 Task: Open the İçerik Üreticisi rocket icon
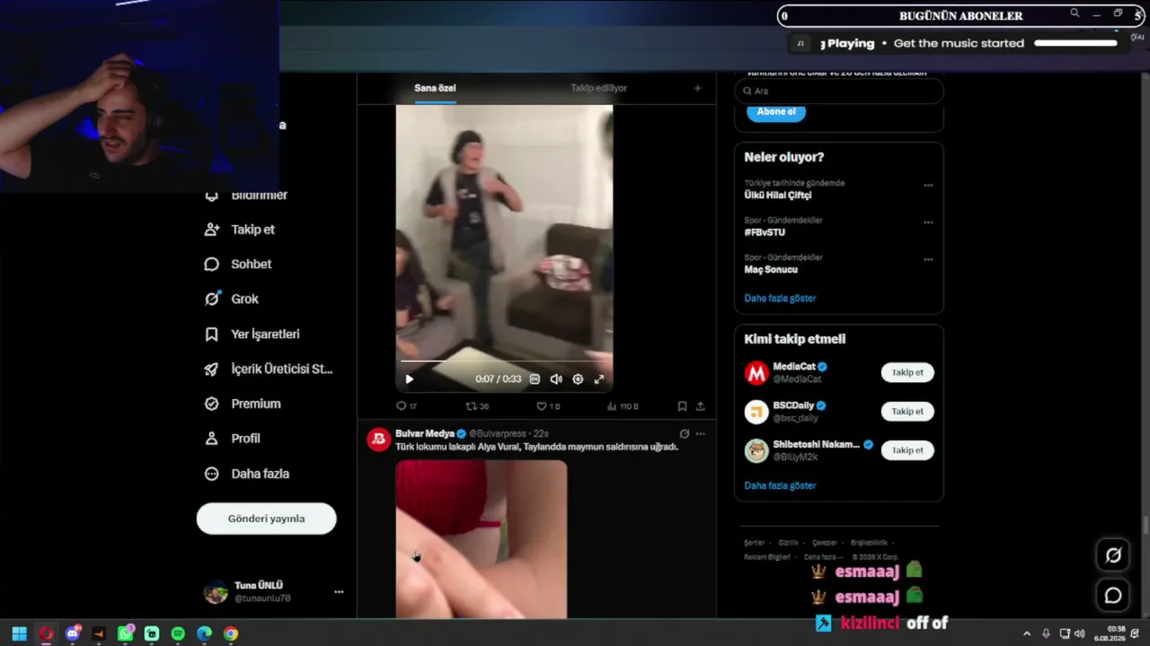pyautogui.click(x=212, y=369)
